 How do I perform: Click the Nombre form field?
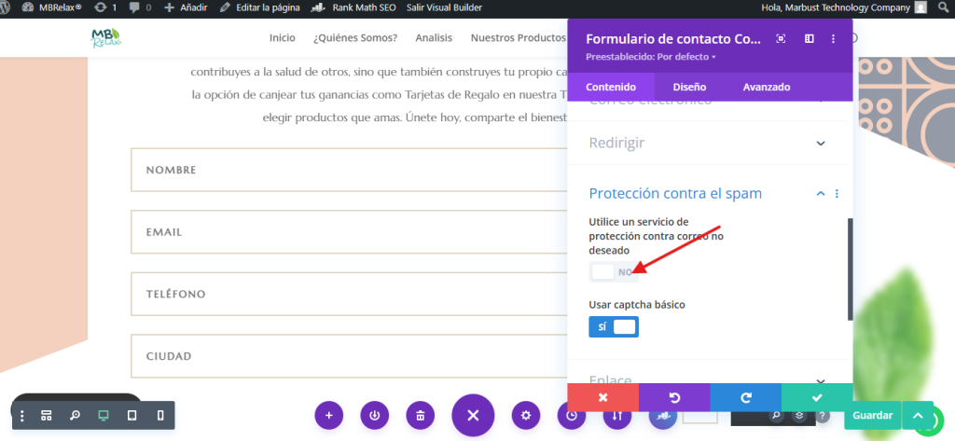(x=349, y=170)
